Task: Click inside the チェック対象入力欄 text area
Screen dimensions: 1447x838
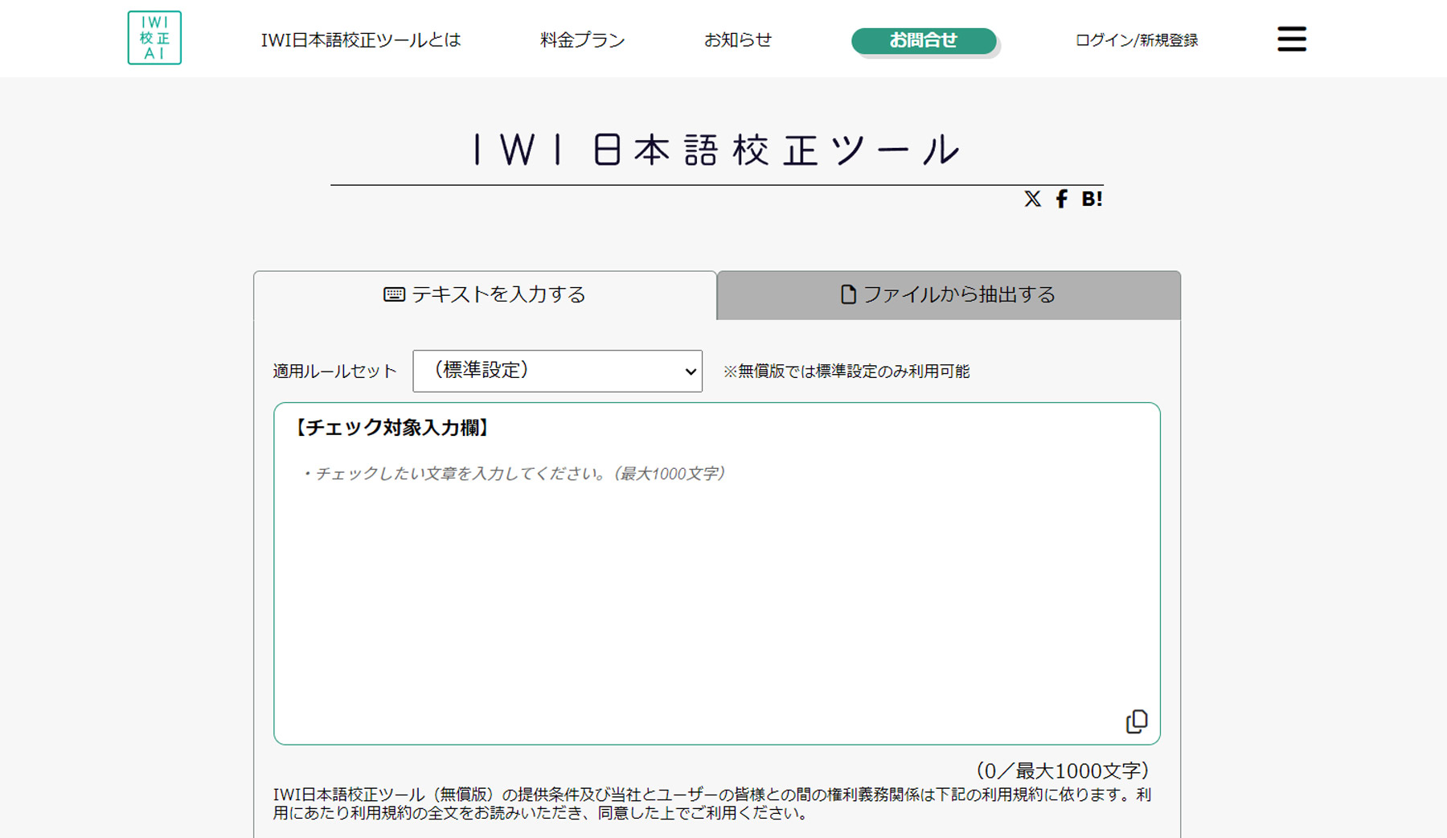Action: coord(717,573)
